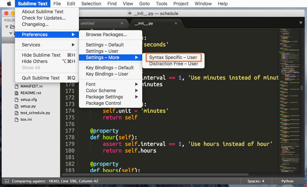Open the tab list dropdown arrow
Image resolution: width=307 pixels, height=187 pixels.
[301, 23]
